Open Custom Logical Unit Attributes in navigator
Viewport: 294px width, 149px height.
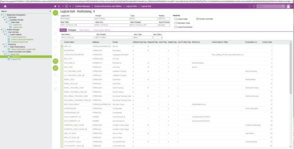coord(22,39)
